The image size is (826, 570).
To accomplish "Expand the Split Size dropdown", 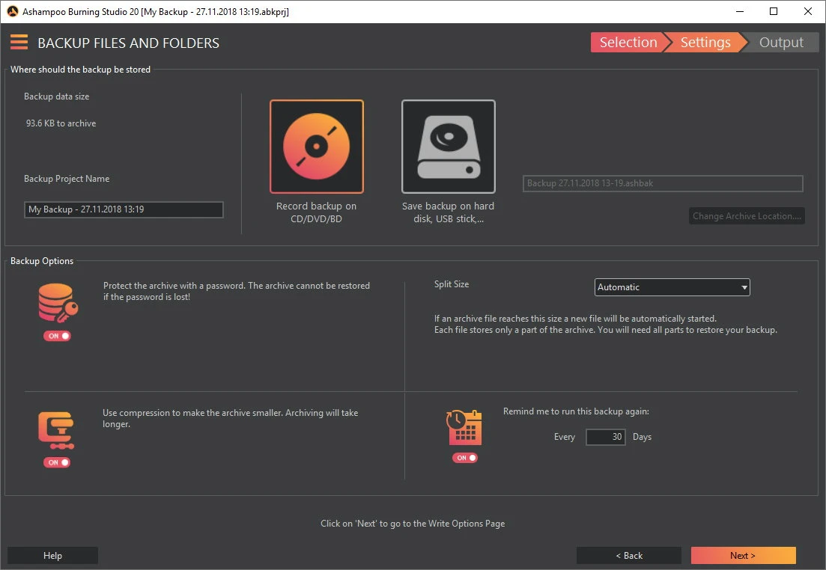I will 672,287.
